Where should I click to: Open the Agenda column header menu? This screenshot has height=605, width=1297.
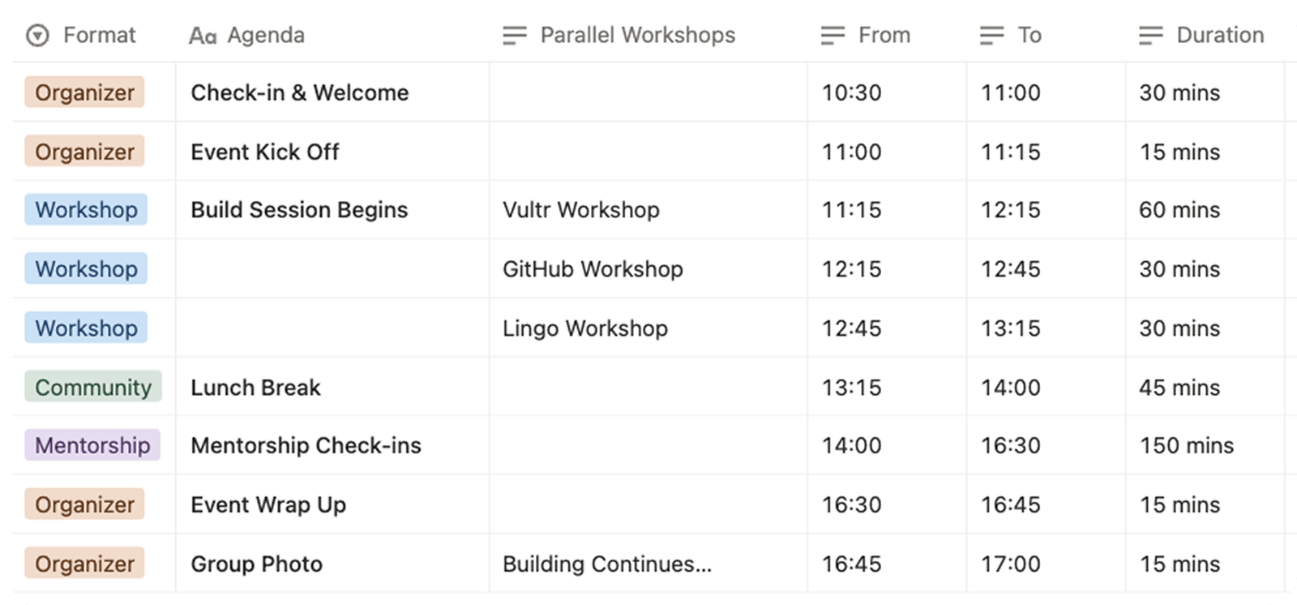266,36
